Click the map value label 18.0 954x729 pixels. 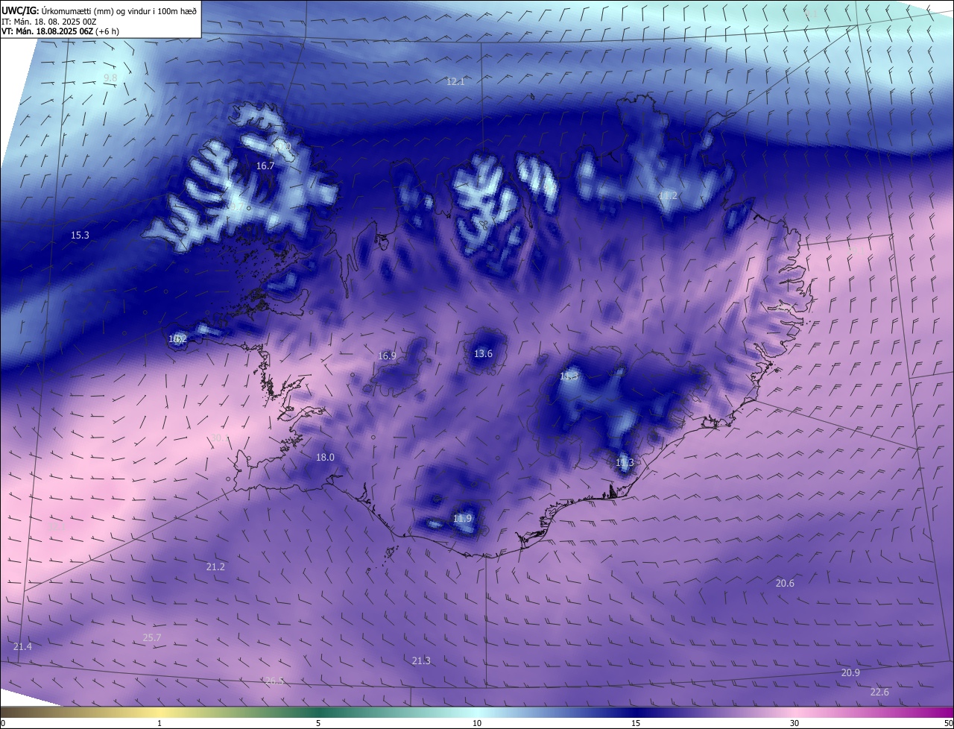coord(325,458)
